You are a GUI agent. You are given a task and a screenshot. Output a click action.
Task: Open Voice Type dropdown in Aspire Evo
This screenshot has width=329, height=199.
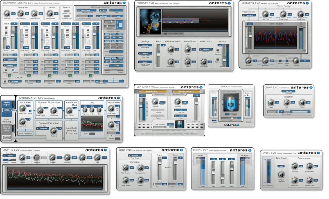[x=9, y=156]
